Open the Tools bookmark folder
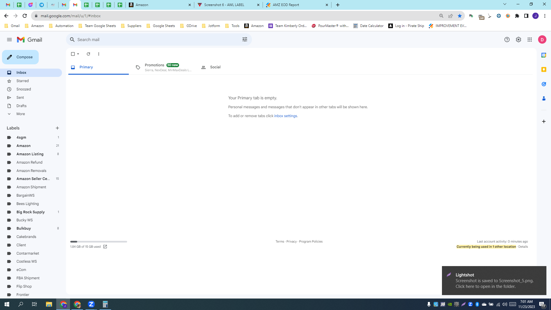The height and width of the screenshot is (310, 551). click(x=232, y=26)
